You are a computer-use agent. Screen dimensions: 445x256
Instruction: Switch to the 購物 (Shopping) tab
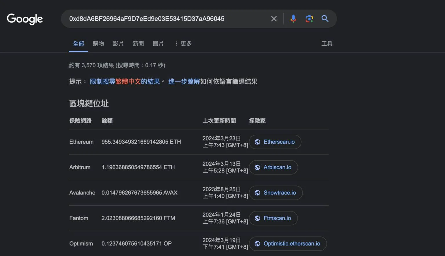pos(98,44)
